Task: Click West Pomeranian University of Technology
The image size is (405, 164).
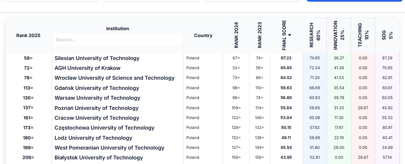Action: coord(109,148)
